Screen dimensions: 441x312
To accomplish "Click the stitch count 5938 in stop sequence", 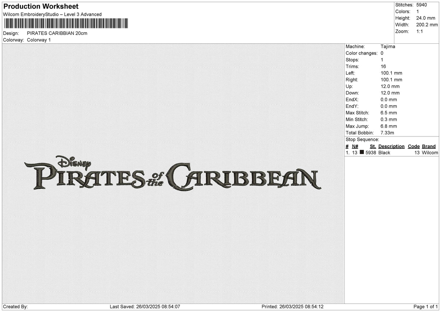I will click(x=371, y=152).
